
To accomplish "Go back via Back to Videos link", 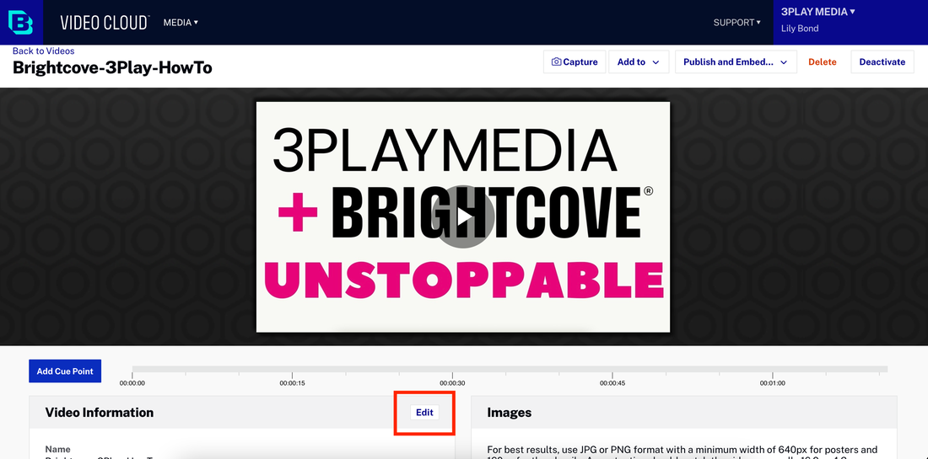I will (x=43, y=51).
